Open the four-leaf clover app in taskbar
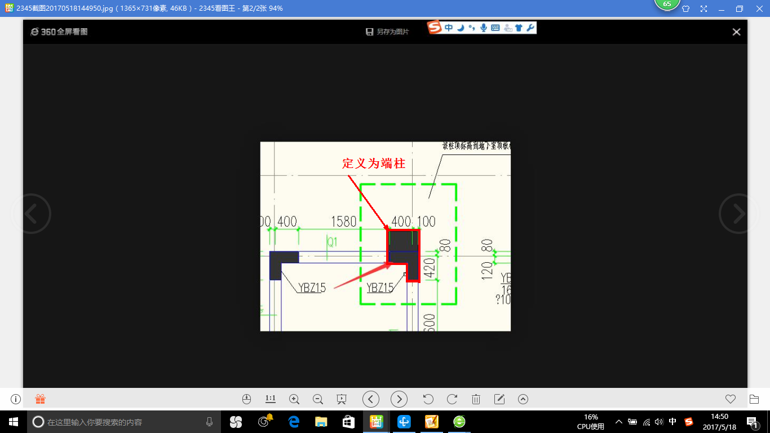The height and width of the screenshot is (433, 770). click(x=236, y=422)
